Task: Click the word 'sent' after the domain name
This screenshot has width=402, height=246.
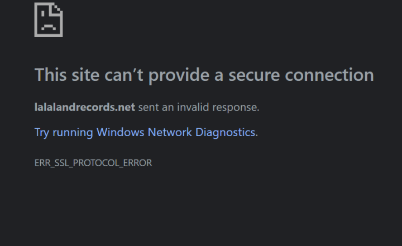Action: [x=147, y=107]
